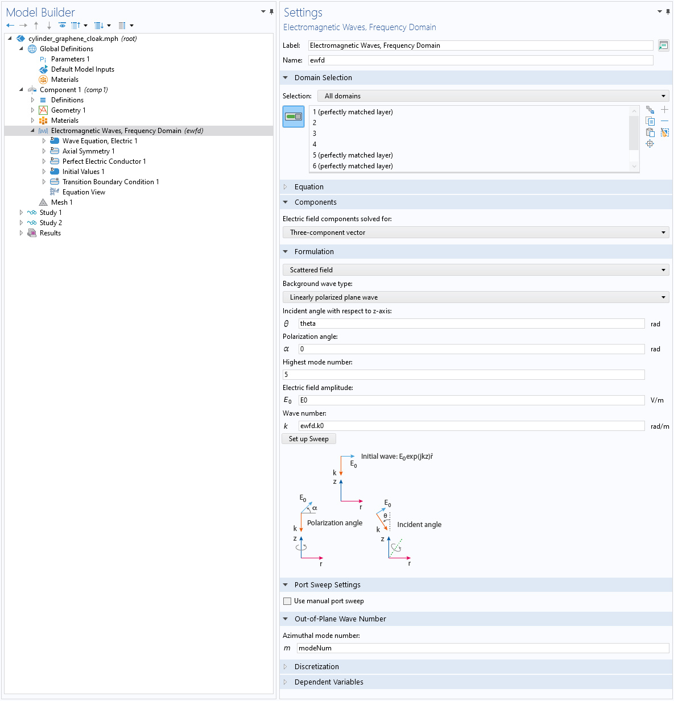Click the Label text field
Image resolution: width=674 pixels, height=701 pixels.
point(481,45)
